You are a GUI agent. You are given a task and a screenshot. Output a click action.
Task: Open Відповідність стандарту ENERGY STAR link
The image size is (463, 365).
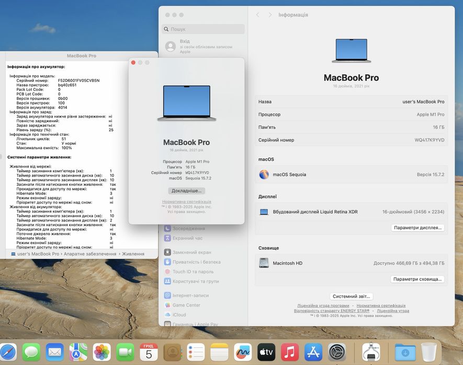(x=332, y=311)
